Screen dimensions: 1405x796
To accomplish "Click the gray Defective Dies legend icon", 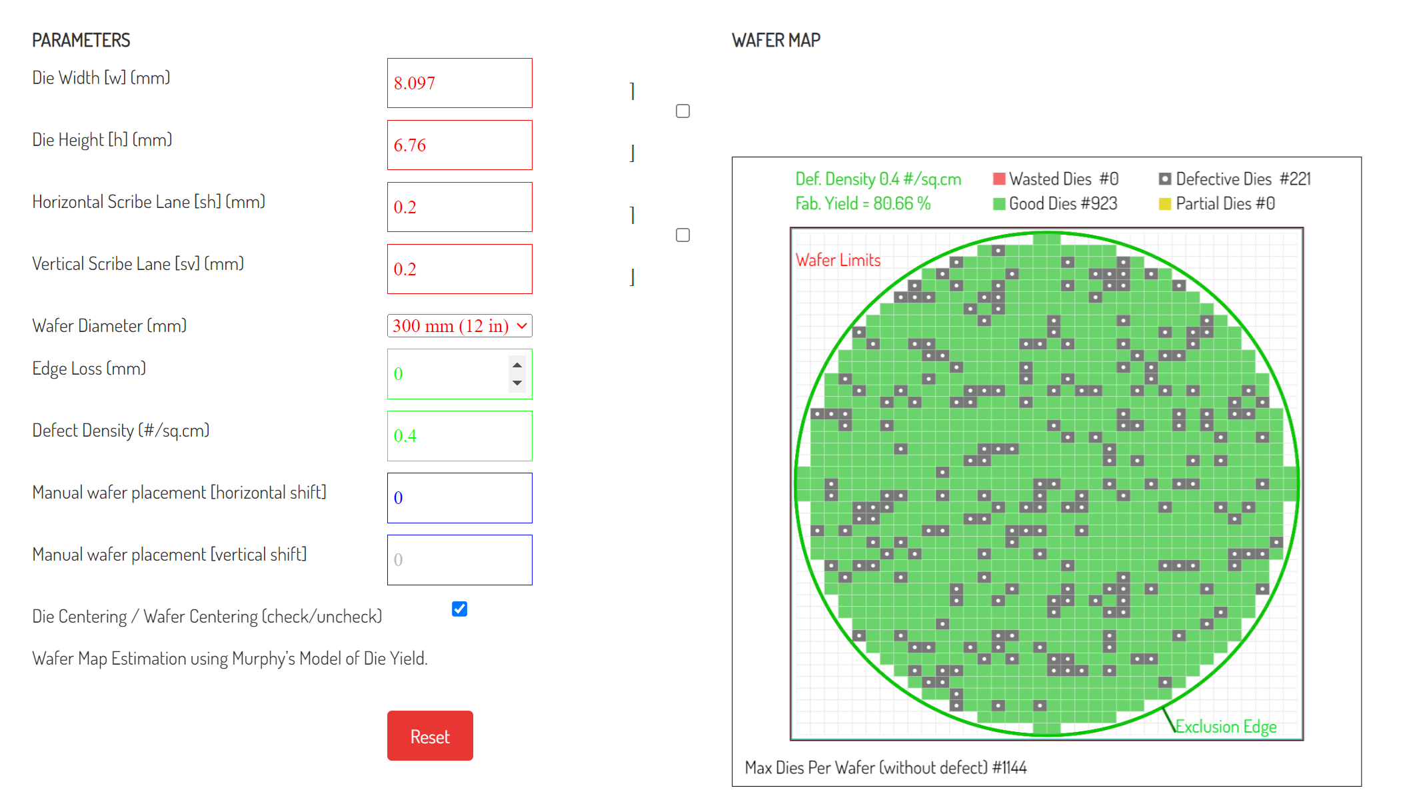I will 1164,179.
